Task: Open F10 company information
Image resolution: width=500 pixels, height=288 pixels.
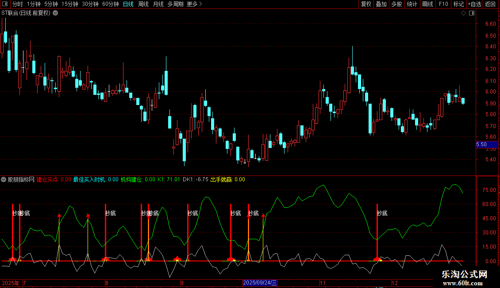Action: point(443,4)
